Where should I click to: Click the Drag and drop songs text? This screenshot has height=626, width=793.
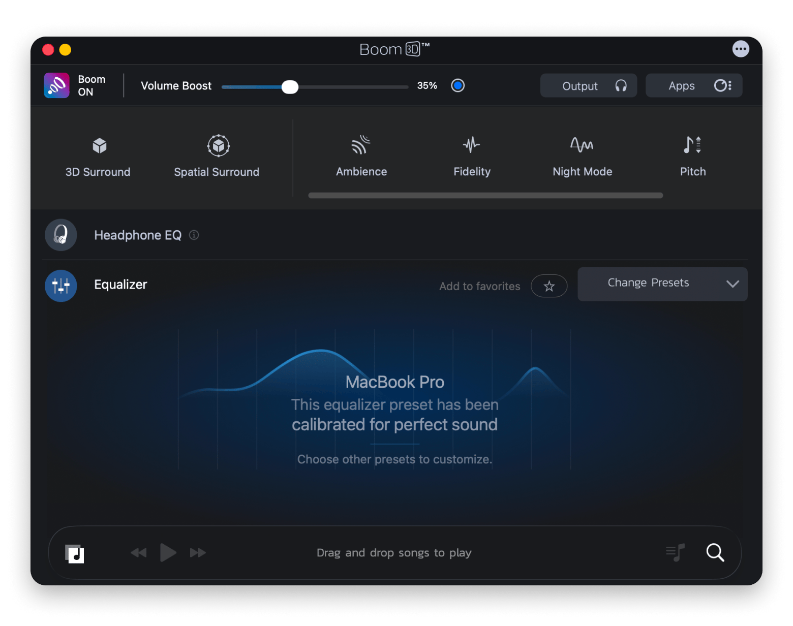click(394, 553)
